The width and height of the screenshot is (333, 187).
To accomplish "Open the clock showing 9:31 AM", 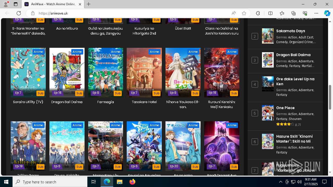I will pos(310,182).
